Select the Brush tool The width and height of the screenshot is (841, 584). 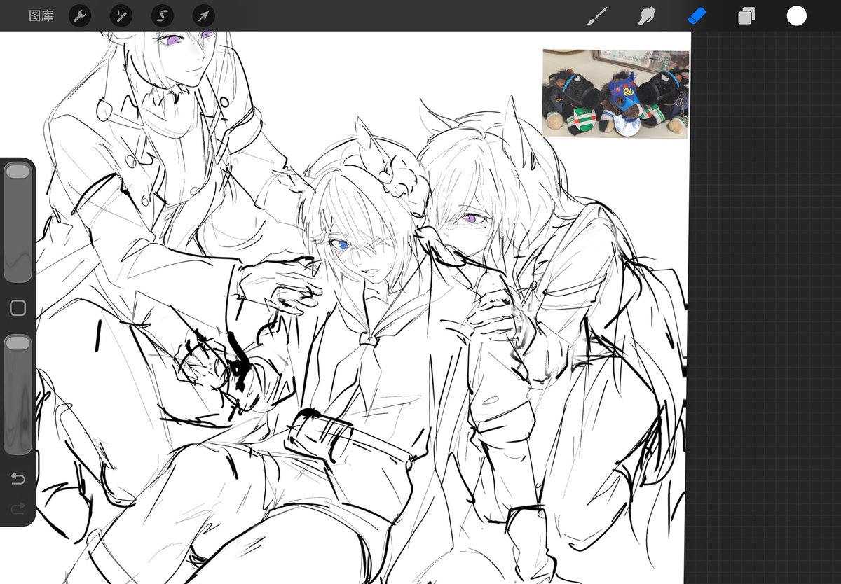pyautogui.click(x=597, y=15)
